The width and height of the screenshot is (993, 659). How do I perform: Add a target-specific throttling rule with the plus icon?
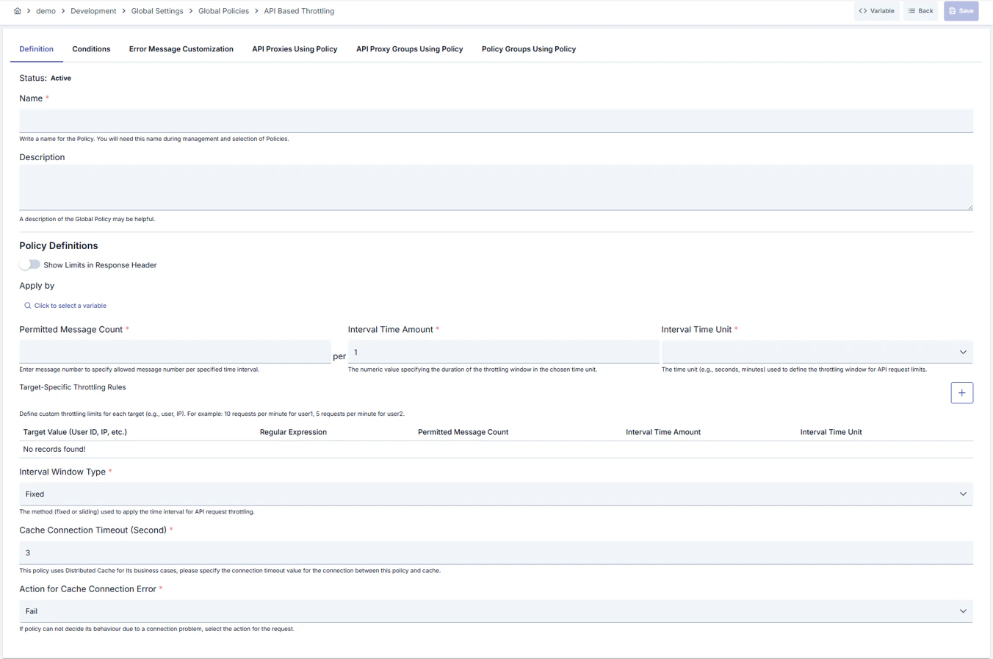tap(961, 392)
